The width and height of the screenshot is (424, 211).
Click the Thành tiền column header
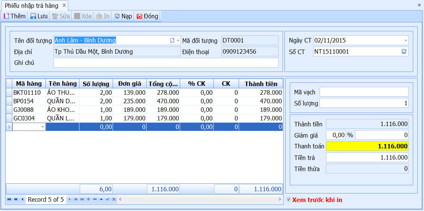(261, 84)
